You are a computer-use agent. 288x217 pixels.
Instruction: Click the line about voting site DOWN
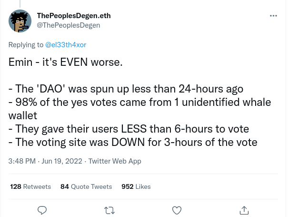133,142
